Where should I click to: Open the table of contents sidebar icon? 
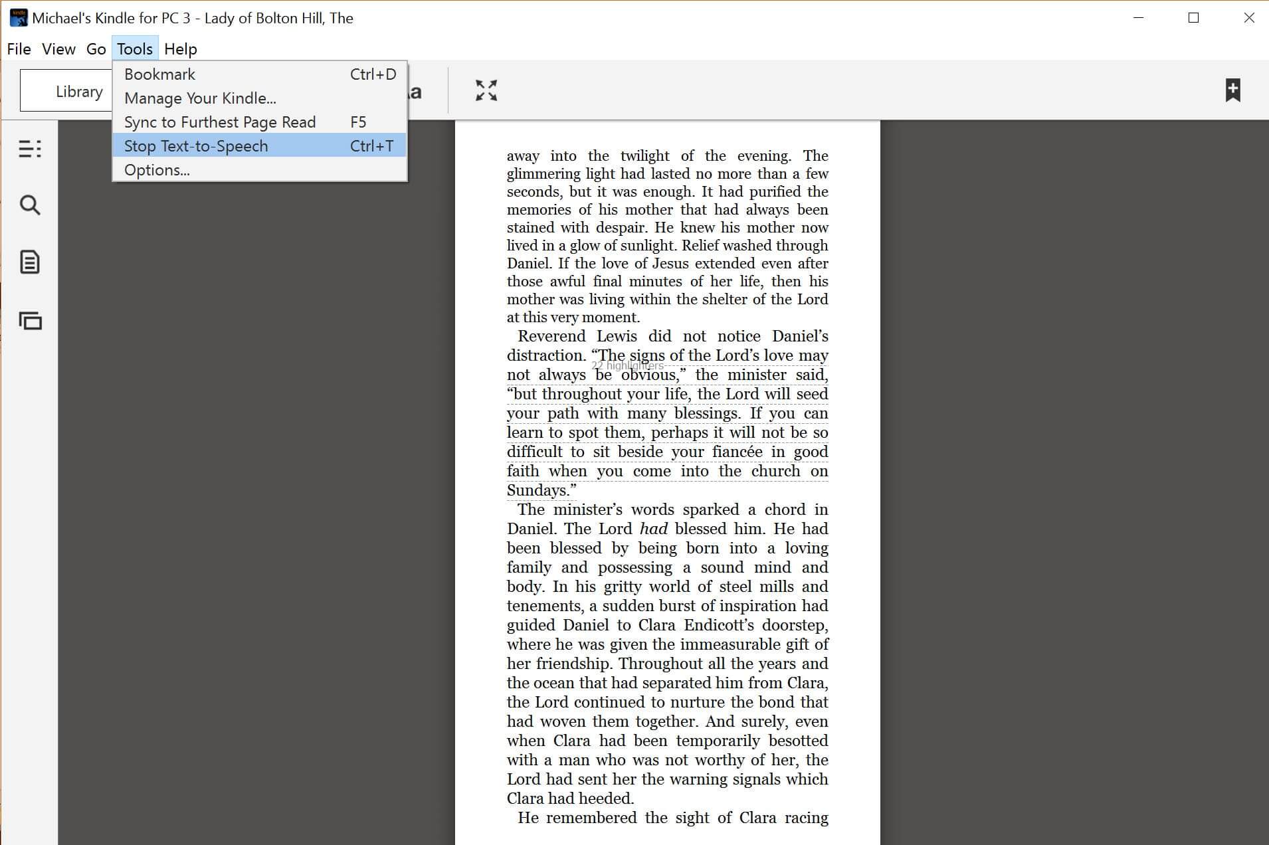(30, 148)
